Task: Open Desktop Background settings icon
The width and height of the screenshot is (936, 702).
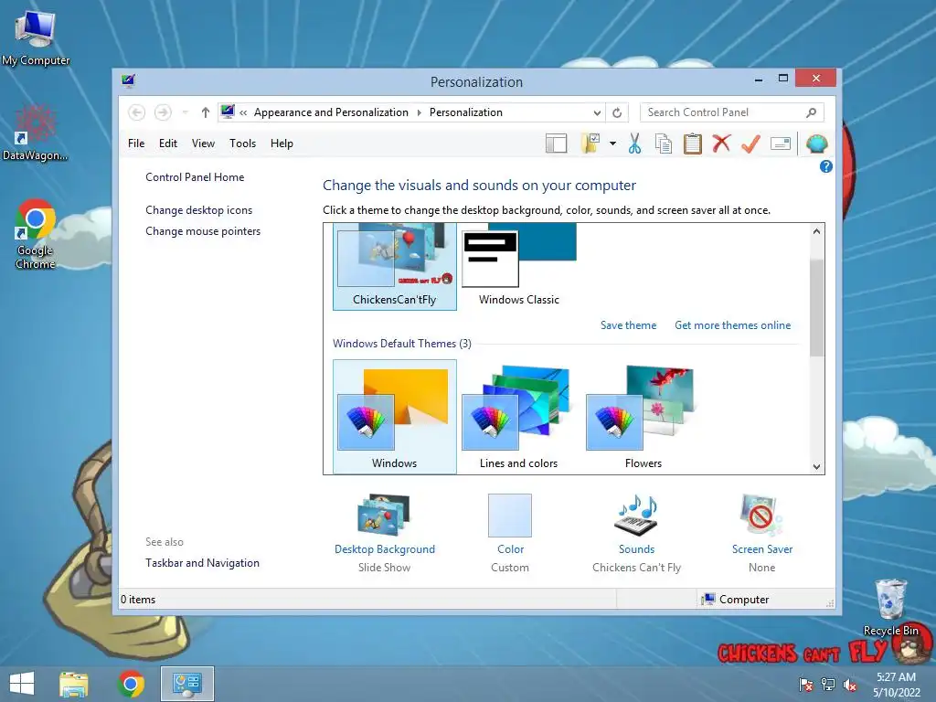Action: [x=384, y=515]
